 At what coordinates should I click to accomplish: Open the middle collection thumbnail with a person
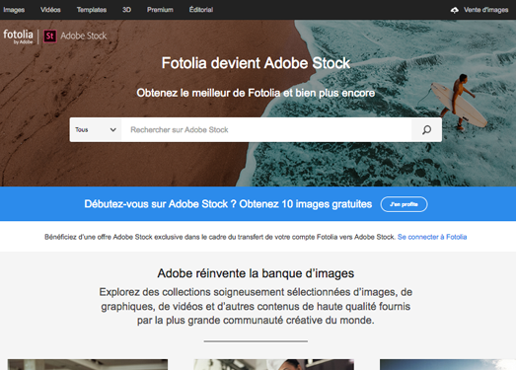click(274, 364)
